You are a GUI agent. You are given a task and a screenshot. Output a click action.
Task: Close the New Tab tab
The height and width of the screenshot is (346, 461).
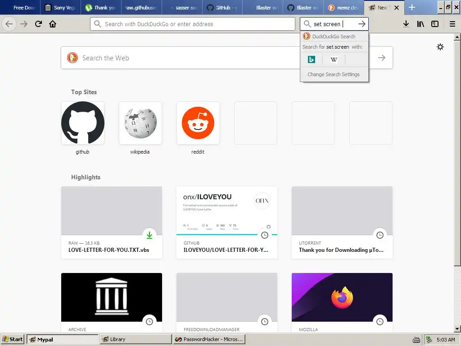(397, 8)
